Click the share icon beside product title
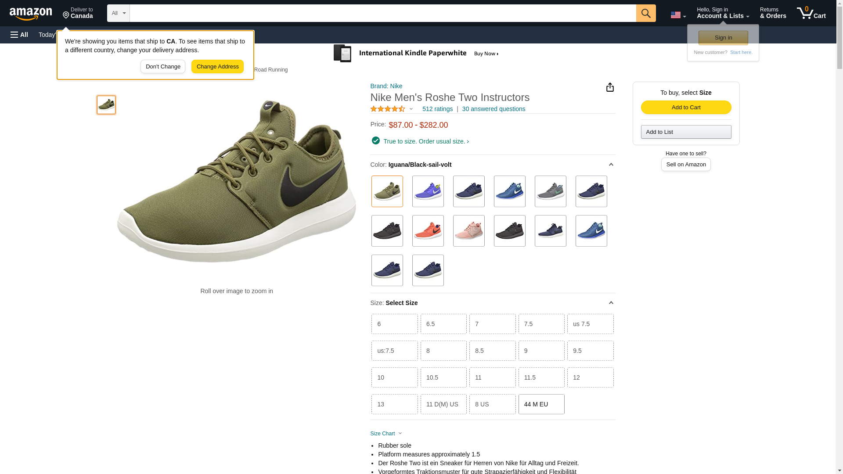The height and width of the screenshot is (474, 843). click(610, 87)
